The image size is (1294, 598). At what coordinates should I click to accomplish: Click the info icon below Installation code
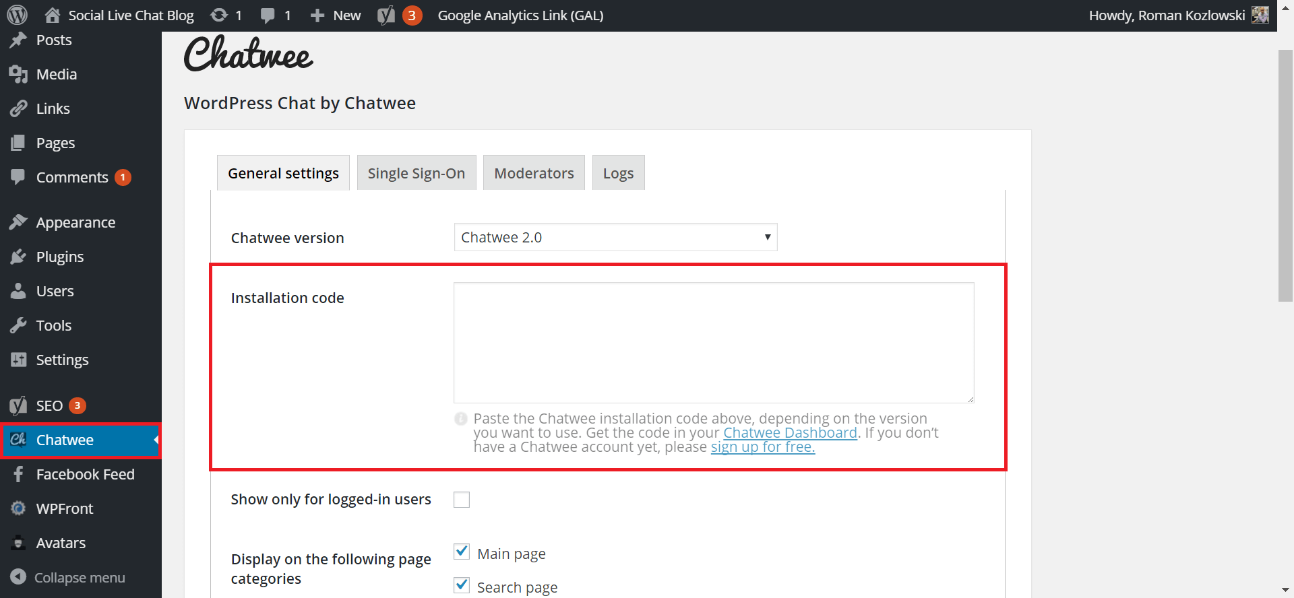pos(461,419)
